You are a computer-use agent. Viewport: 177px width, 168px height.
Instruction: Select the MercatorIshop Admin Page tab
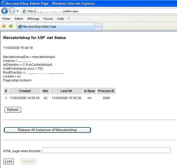(56, 27)
